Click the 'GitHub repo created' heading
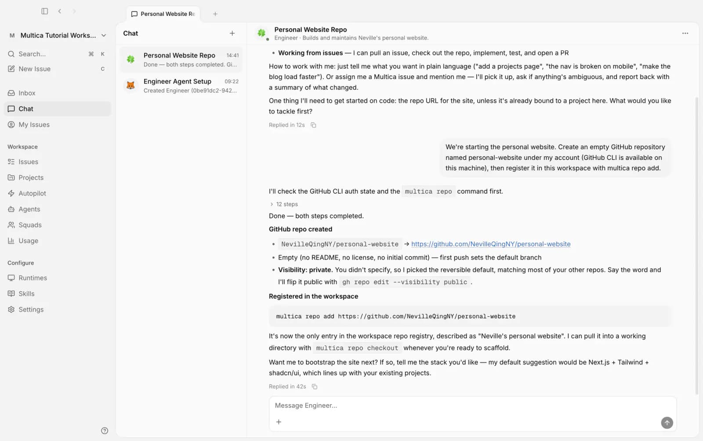 (x=301, y=229)
